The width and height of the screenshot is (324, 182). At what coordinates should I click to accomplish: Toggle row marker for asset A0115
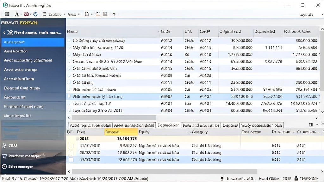point(69,69)
